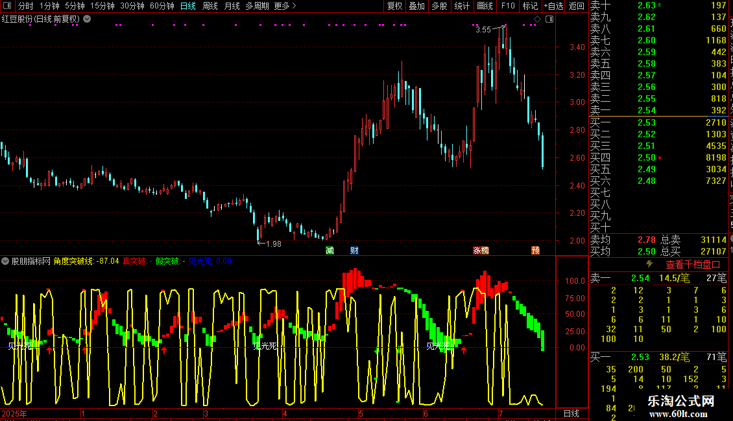Open dropdown arrow next to 红豆股份 title

coord(87,19)
